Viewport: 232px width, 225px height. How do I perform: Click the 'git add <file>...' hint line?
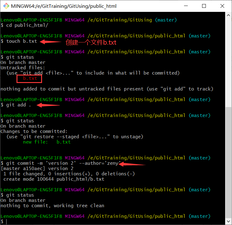[x=93, y=73]
